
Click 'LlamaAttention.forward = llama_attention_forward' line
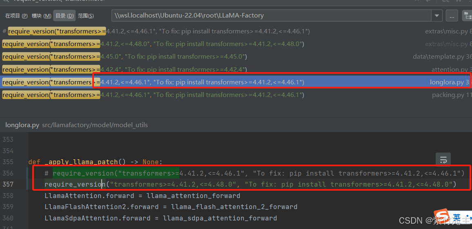coord(142,196)
